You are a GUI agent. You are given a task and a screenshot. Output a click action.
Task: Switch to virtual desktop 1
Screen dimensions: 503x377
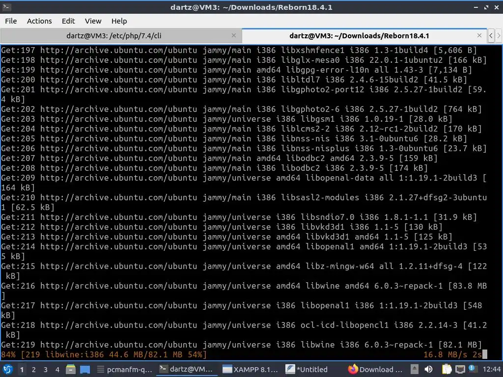pyautogui.click(x=22, y=370)
